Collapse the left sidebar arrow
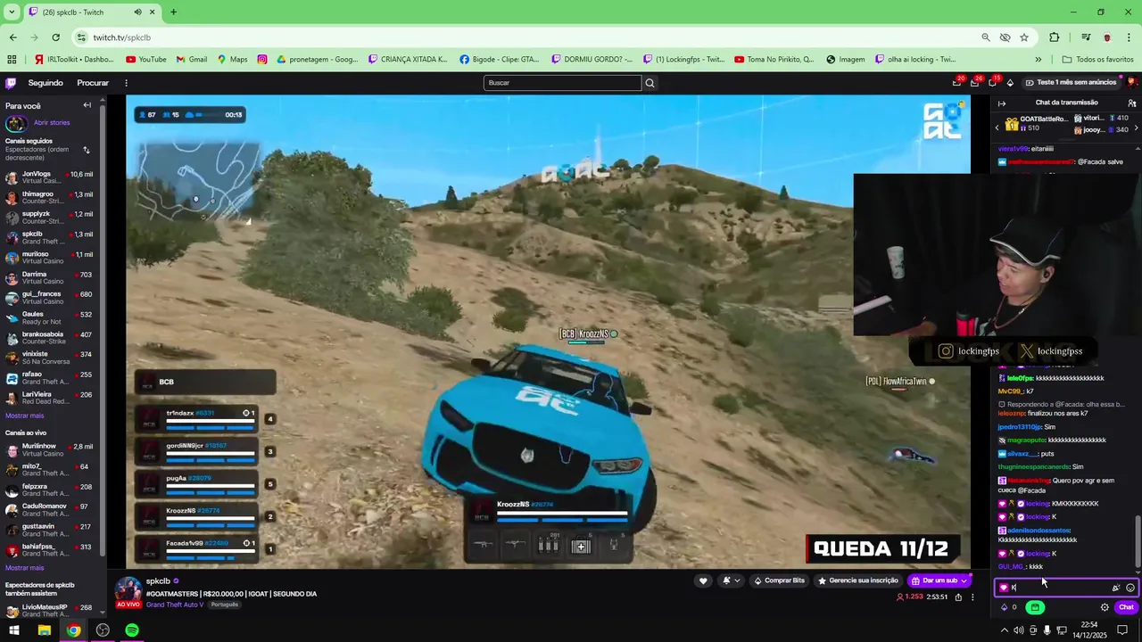This screenshot has width=1142, height=642. tap(87, 105)
